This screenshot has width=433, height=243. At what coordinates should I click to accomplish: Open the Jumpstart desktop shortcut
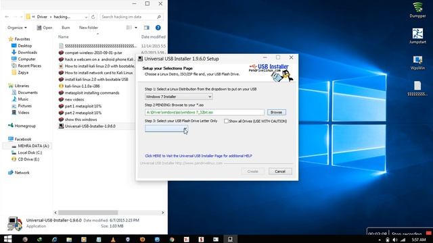pyautogui.click(x=417, y=36)
